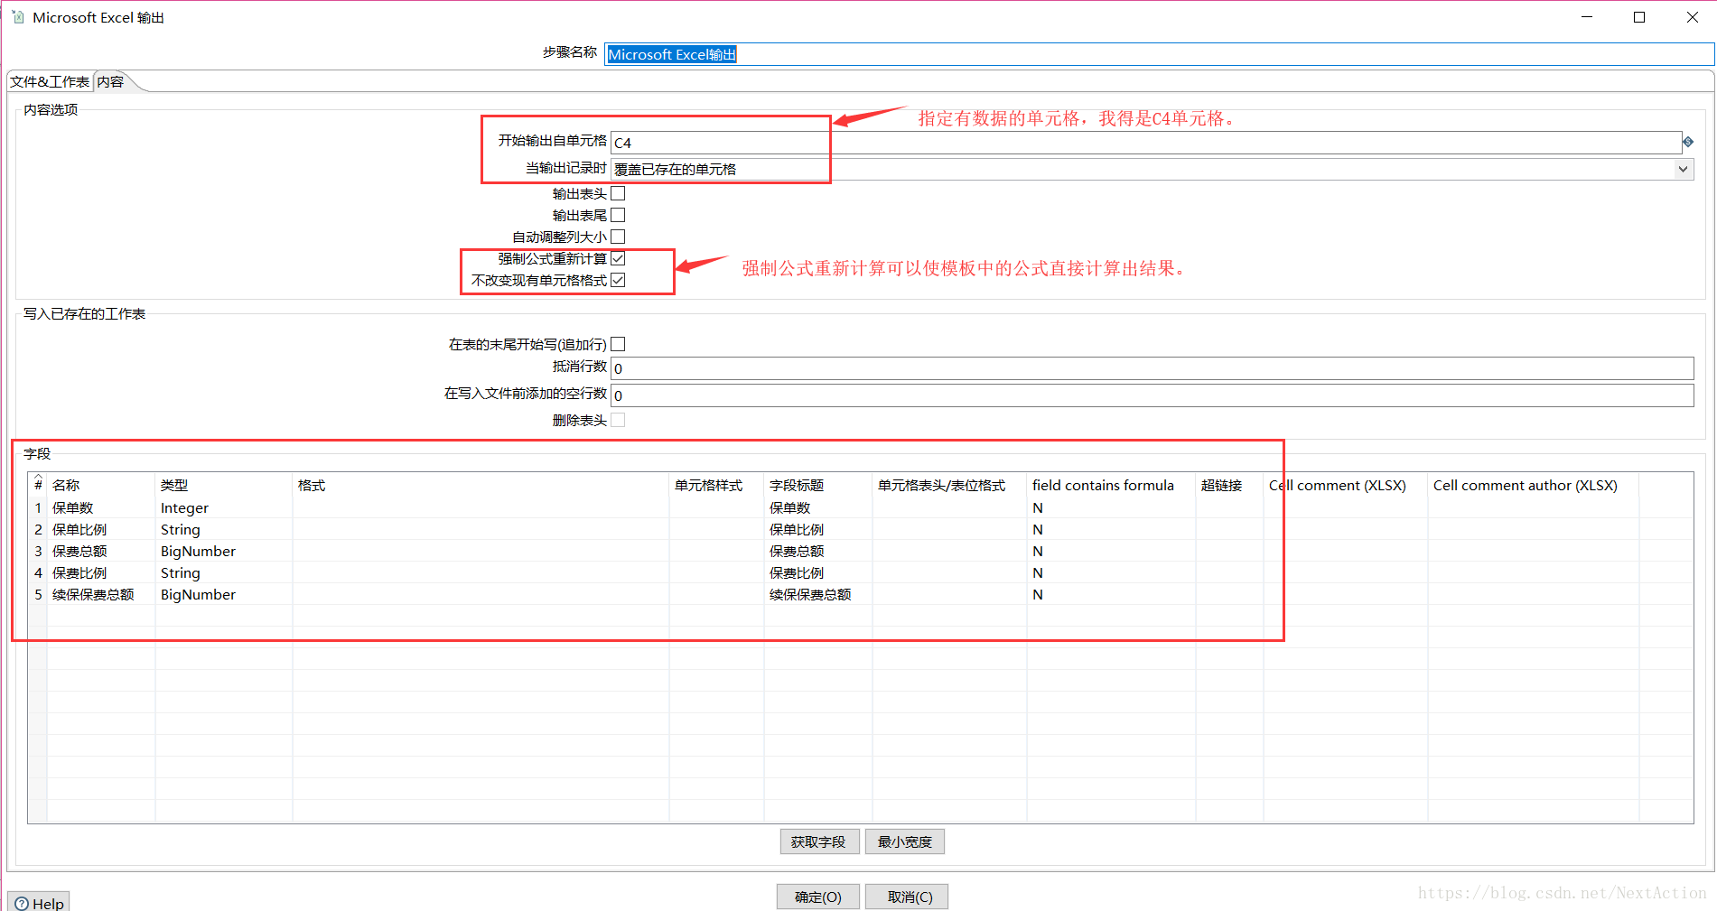1717x911 pixels.
Task: Click the BigNumber type cell for 续保保费总额
Action: [x=224, y=594]
